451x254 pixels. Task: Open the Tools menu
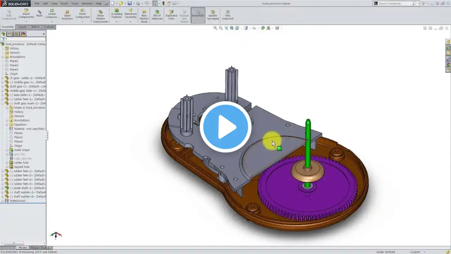(x=75, y=4)
